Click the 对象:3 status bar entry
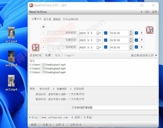 click(47, 125)
